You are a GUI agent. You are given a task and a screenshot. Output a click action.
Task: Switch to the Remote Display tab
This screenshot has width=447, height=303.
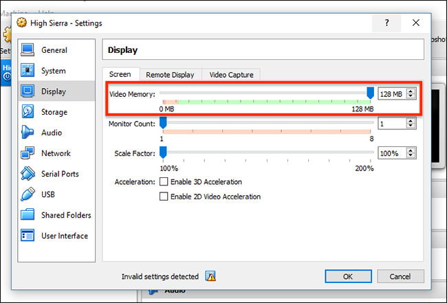pos(170,75)
